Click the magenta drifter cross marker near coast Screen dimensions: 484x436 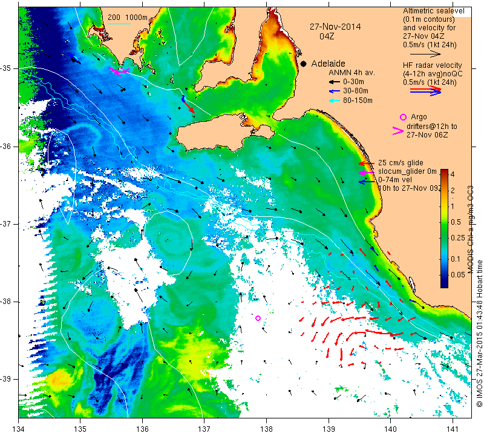click(x=119, y=71)
